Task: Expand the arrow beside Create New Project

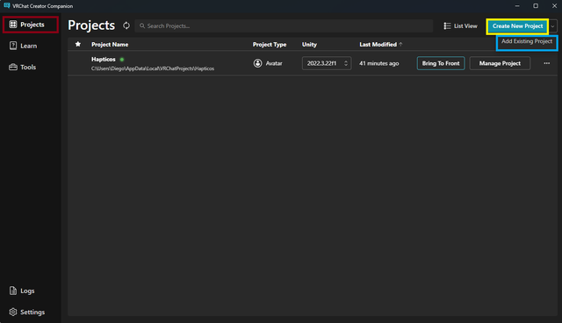Action: coord(552,26)
